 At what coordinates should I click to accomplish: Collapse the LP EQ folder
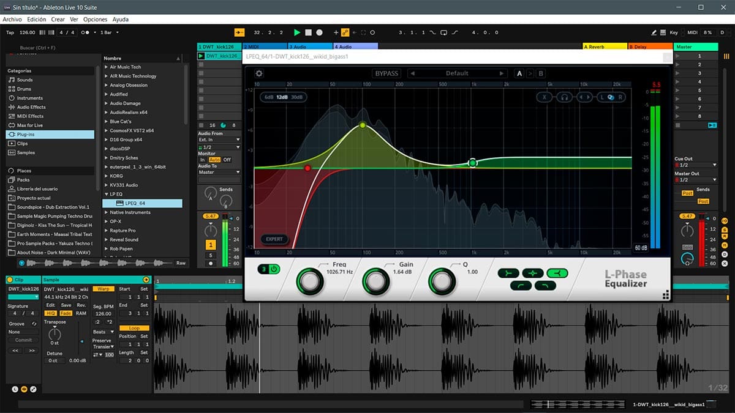pos(107,194)
